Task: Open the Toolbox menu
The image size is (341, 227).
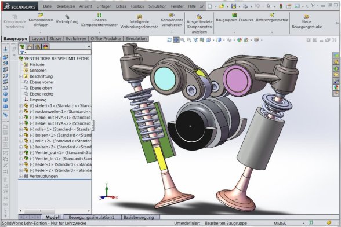Action: click(x=137, y=6)
